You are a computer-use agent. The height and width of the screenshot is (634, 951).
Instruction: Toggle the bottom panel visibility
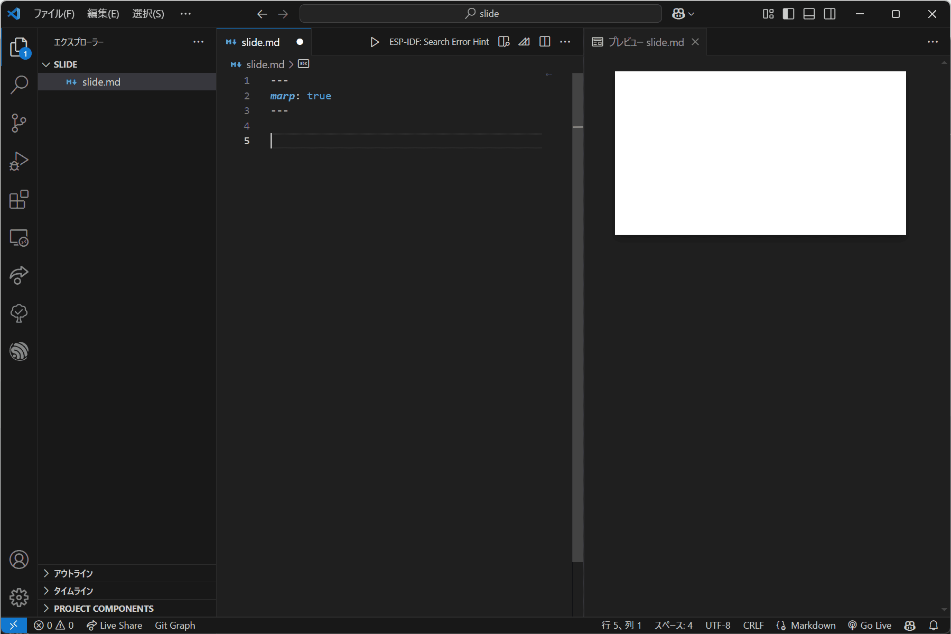[x=809, y=14]
